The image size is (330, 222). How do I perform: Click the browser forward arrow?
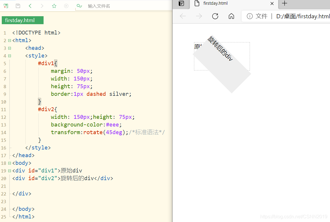click(x=199, y=16)
